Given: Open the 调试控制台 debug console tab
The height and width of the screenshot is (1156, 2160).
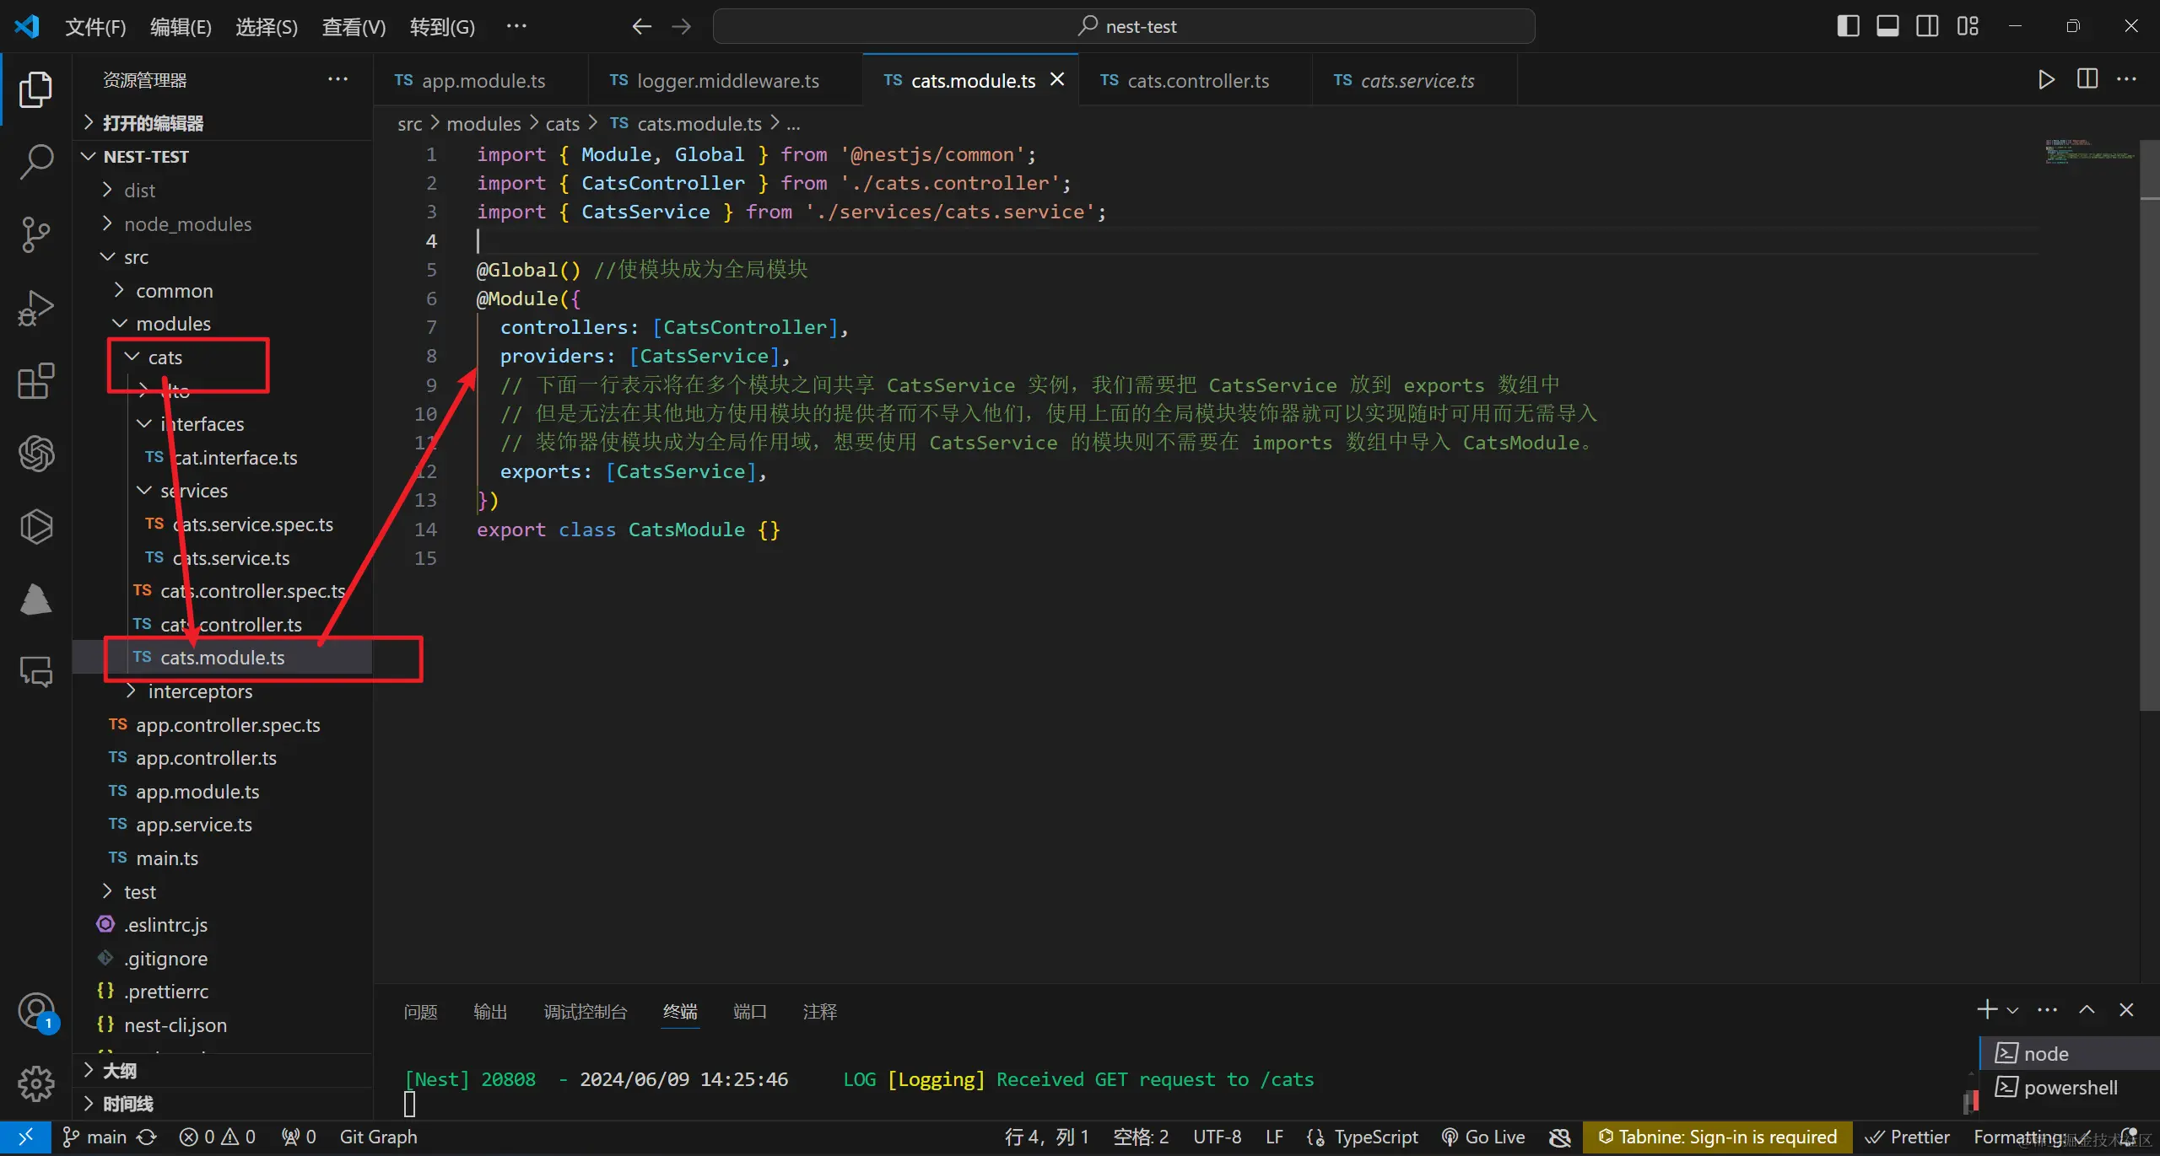Looking at the screenshot, I should pyautogui.click(x=586, y=1011).
